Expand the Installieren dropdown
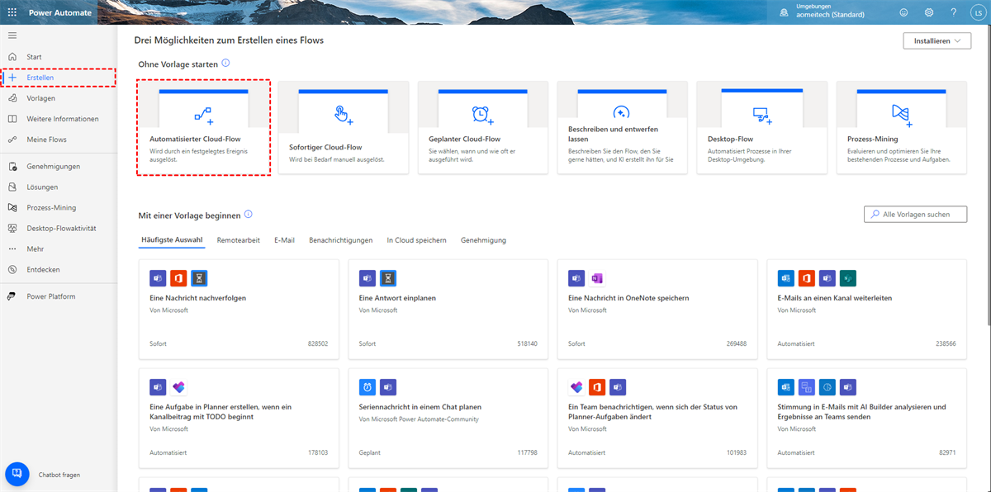 coord(936,40)
